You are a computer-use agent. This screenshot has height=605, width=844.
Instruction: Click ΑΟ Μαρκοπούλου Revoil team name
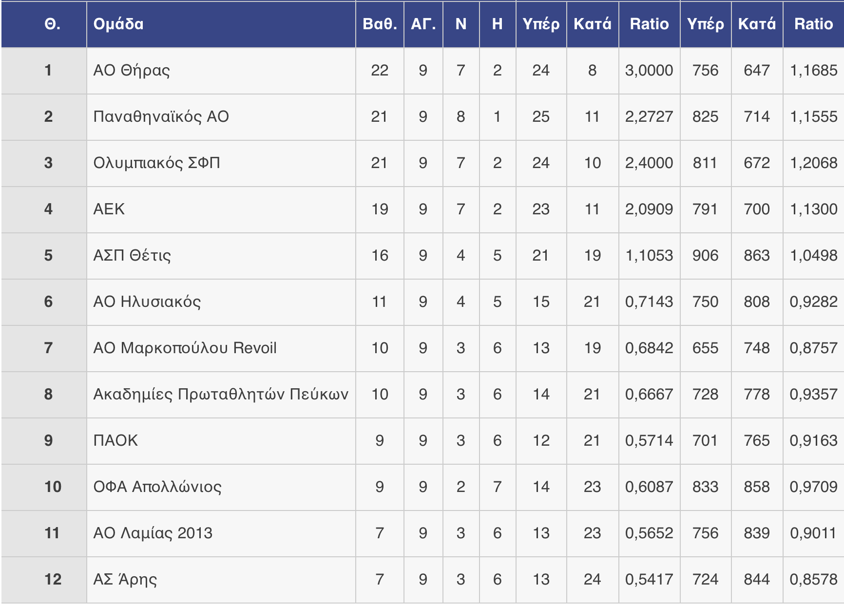185,348
